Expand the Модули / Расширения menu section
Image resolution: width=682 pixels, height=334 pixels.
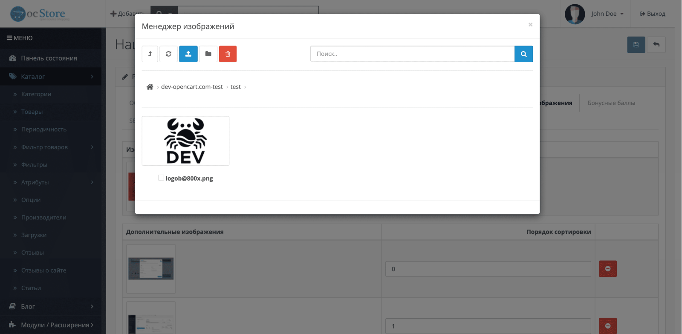click(51, 325)
